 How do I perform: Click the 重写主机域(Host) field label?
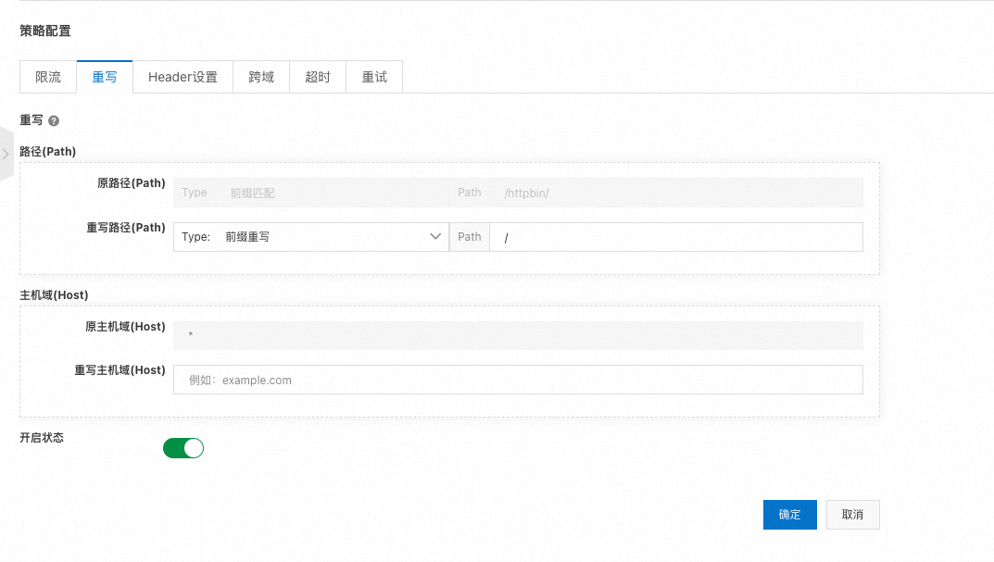(120, 370)
